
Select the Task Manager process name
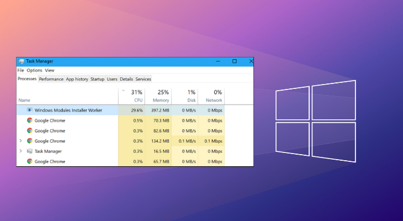pos(48,151)
